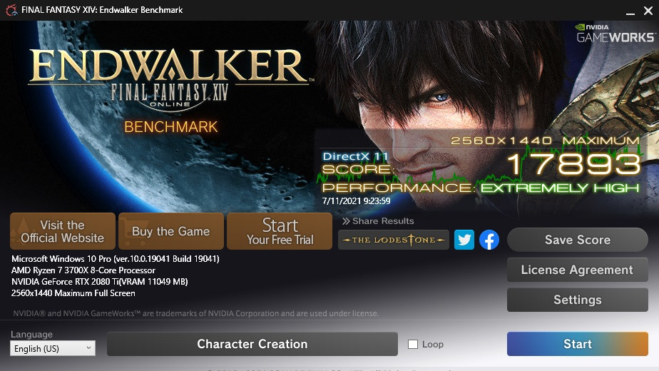Enable the Loop checkbox
This screenshot has width=659, height=371.
click(413, 344)
